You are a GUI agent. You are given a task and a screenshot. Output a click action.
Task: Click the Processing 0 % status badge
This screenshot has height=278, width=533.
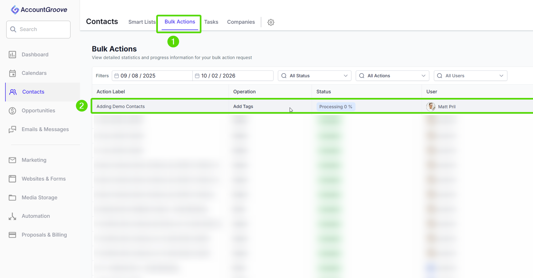click(x=336, y=107)
